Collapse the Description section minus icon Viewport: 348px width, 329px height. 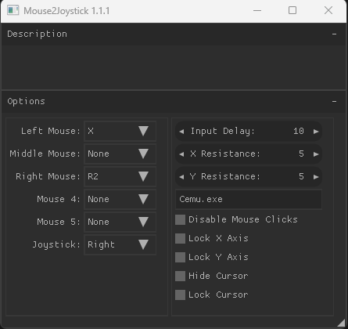click(x=334, y=34)
